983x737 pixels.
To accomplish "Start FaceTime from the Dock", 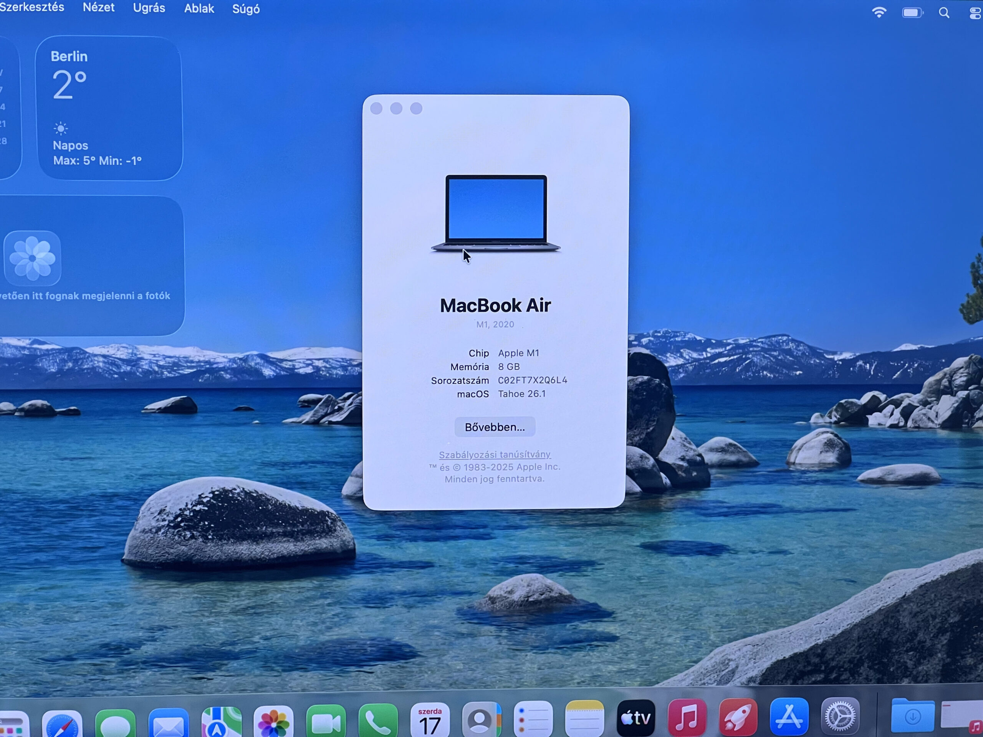I will coord(327,717).
